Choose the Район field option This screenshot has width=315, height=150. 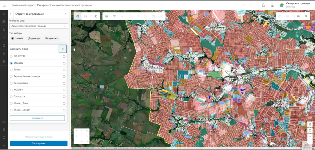(11, 70)
